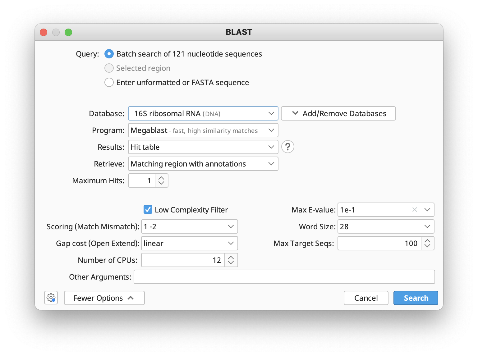Open the settings gear menu
Screen dimensions: 478x356
[51, 298]
